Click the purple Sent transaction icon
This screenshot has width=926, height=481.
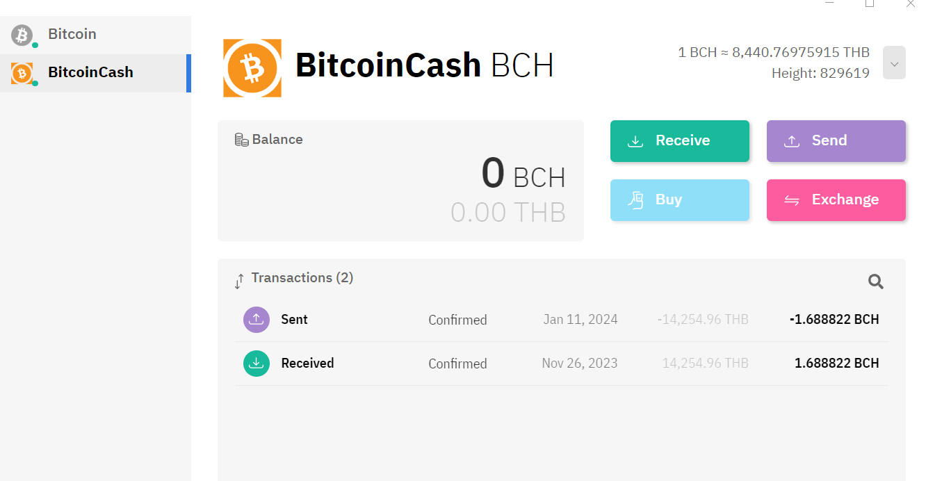tap(256, 320)
